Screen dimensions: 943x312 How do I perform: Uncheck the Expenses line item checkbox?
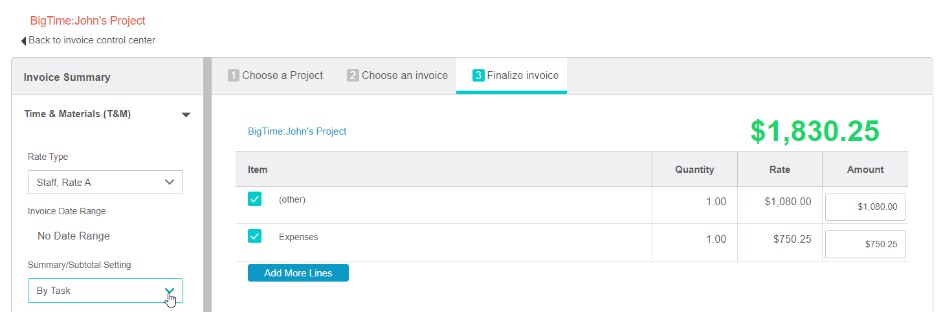click(x=254, y=236)
